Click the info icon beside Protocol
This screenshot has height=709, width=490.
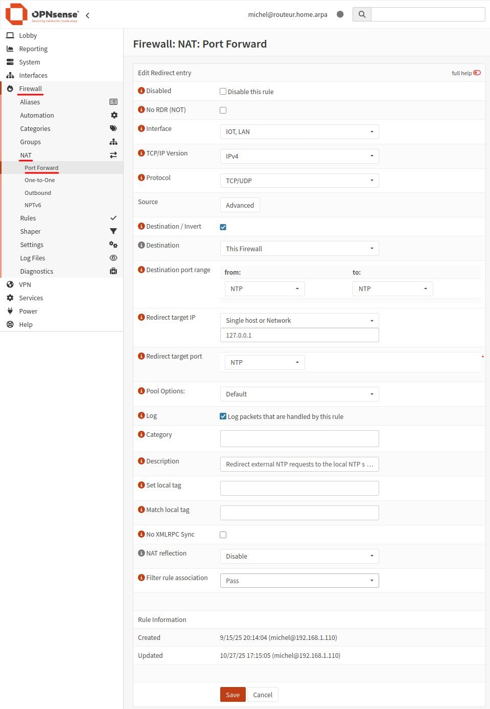pyautogui.click(x=142, y=178)
